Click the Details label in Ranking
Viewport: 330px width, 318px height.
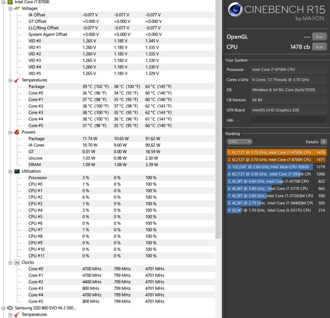click(312, 142)
